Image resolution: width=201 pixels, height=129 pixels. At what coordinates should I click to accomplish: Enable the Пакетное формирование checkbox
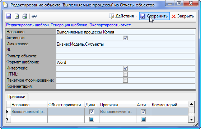(125, 80)
